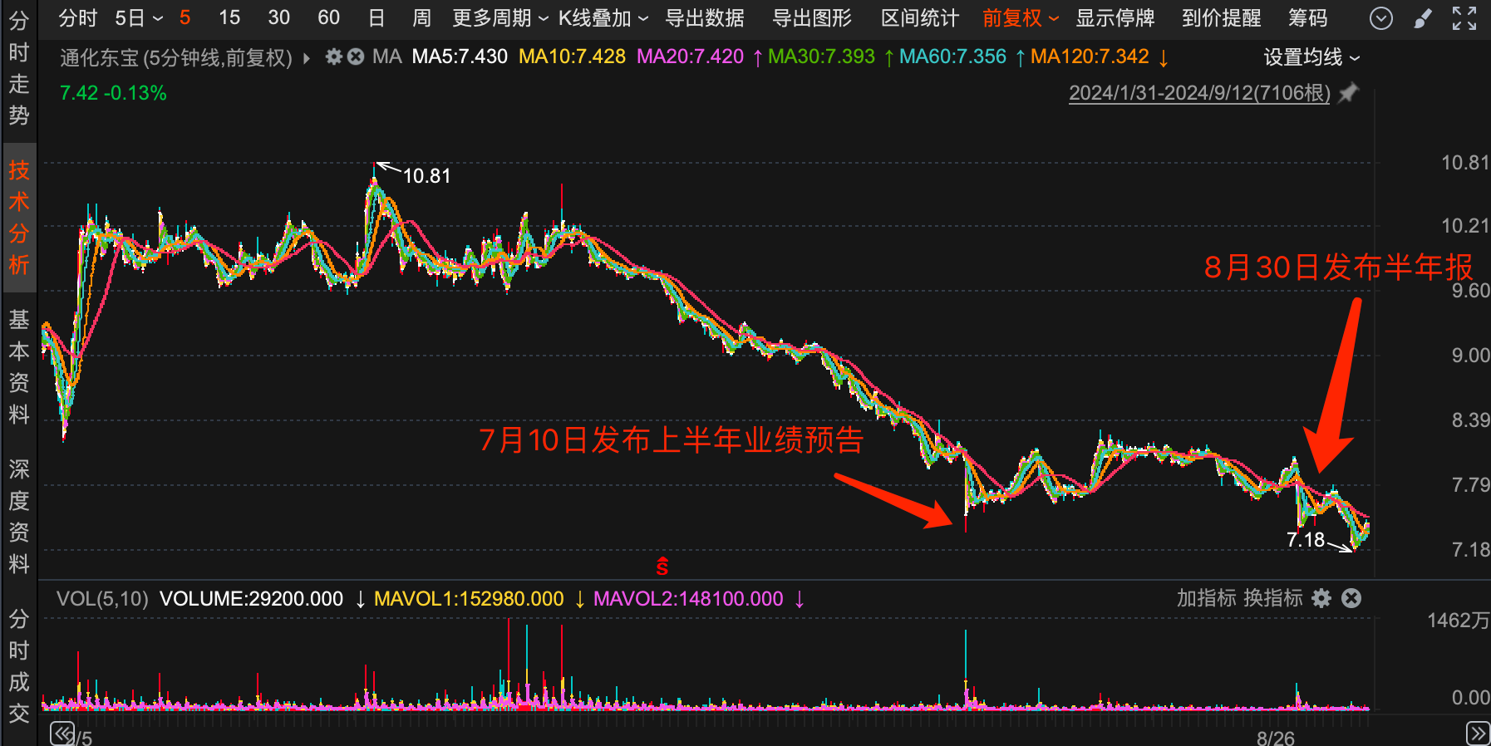Jump to later chart data arrow
Image resolution: width=1491 pixels, height=746 pixels.
tap(1478, 734)
